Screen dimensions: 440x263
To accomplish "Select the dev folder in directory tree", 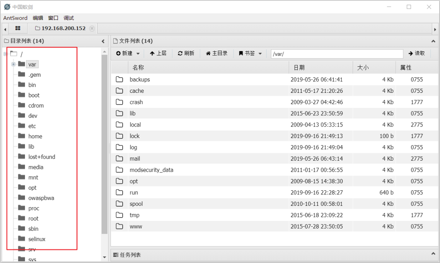I will (33, 116).
